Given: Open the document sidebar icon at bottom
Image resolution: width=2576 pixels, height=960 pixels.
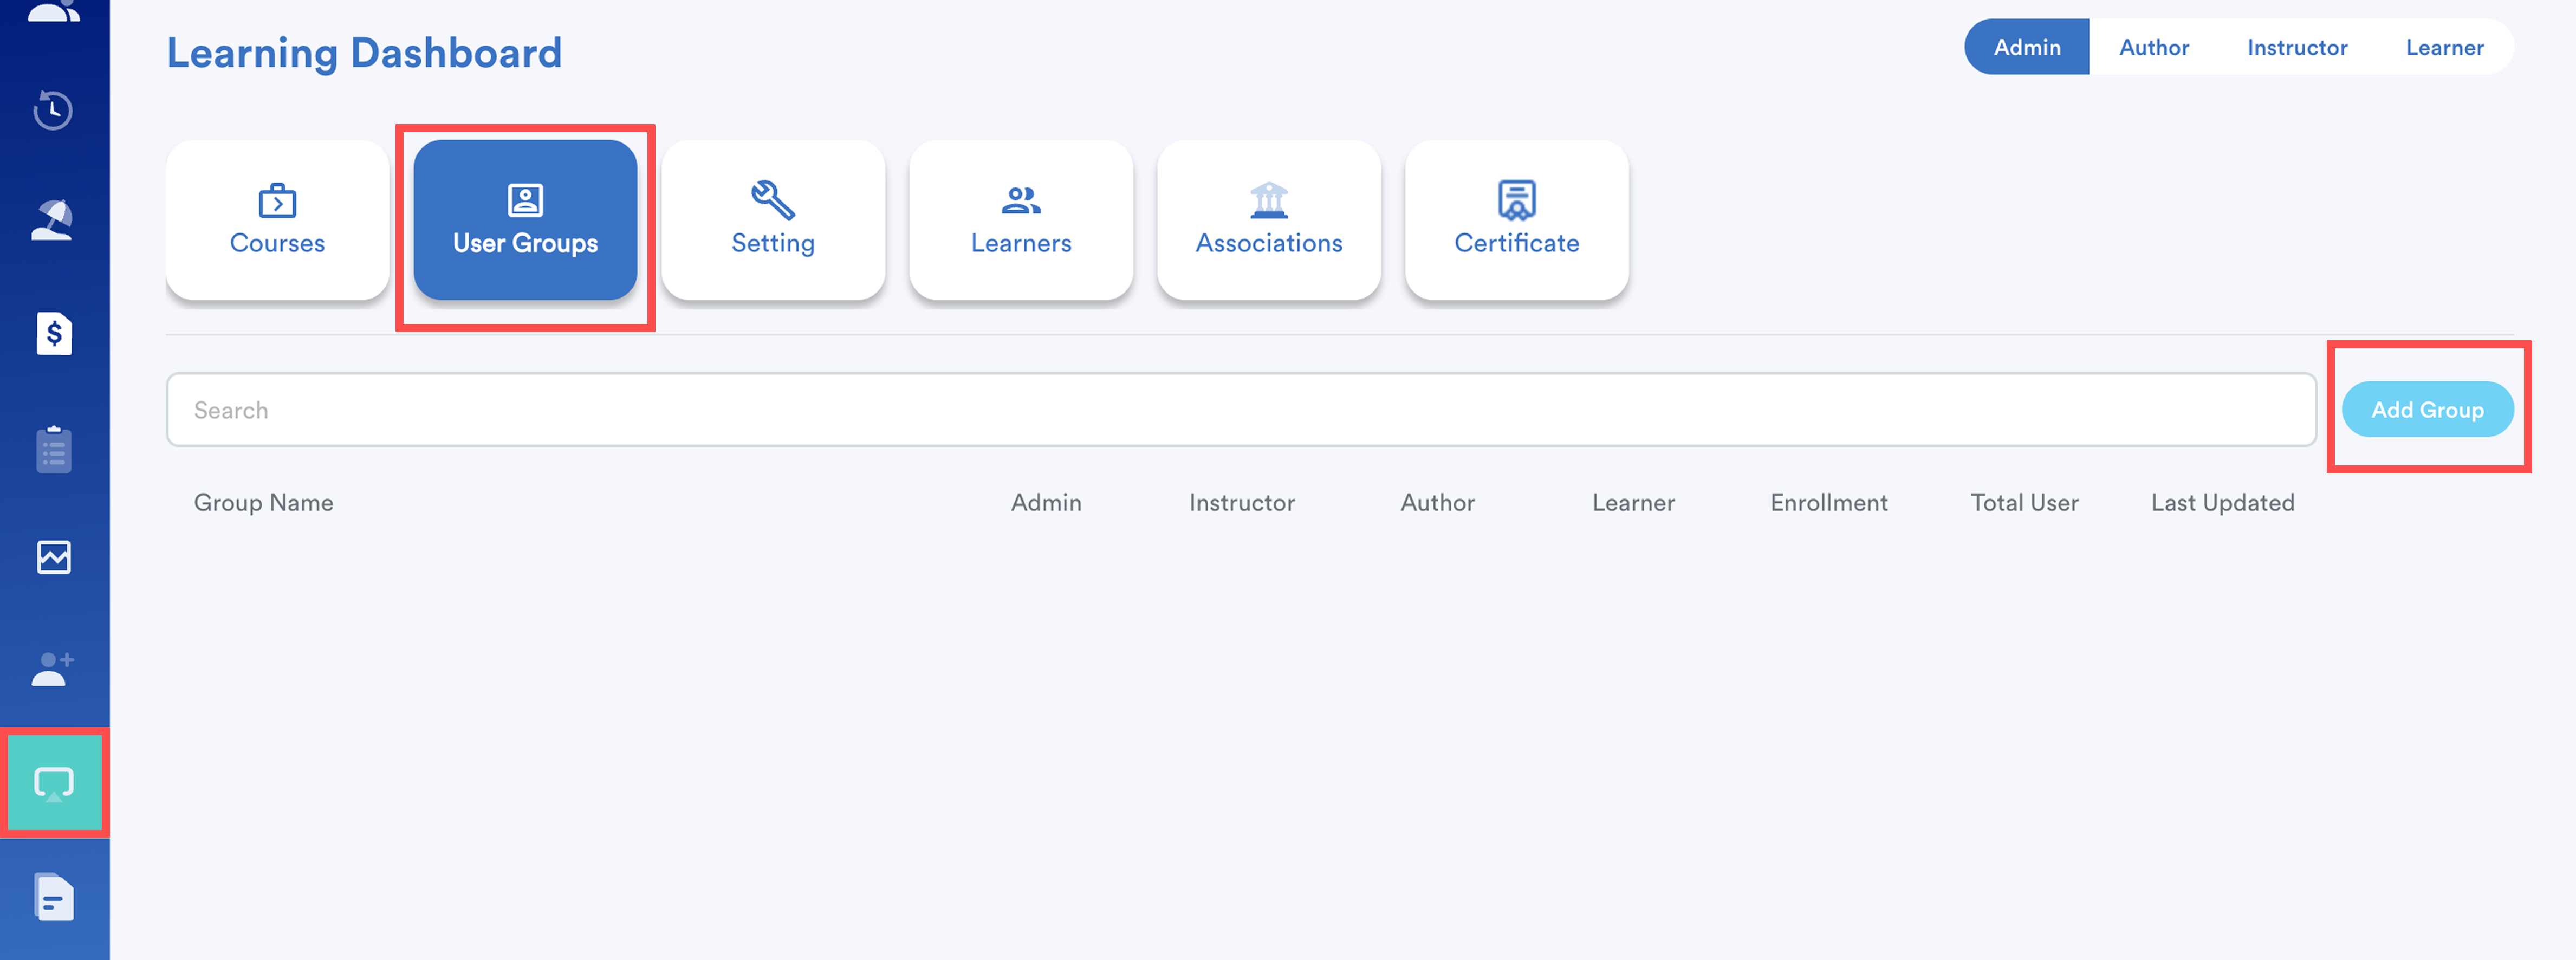Looking at the screenshot, I should pyautogui.click(x=53, y=897).
